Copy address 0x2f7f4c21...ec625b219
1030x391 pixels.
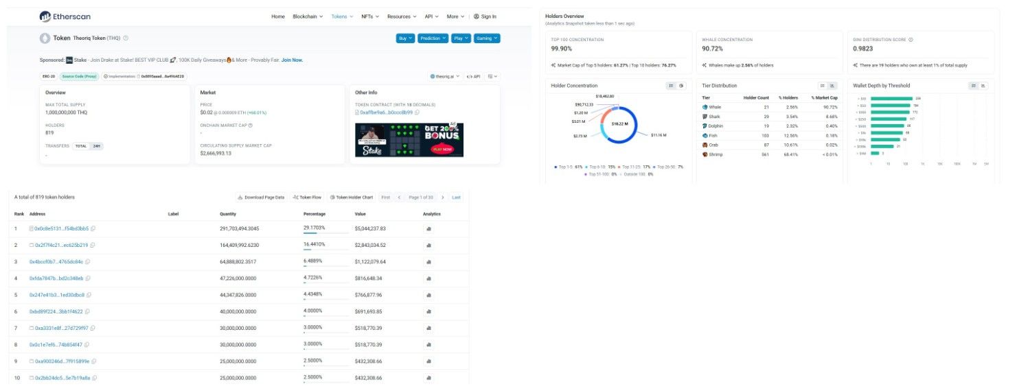(93, 245)
